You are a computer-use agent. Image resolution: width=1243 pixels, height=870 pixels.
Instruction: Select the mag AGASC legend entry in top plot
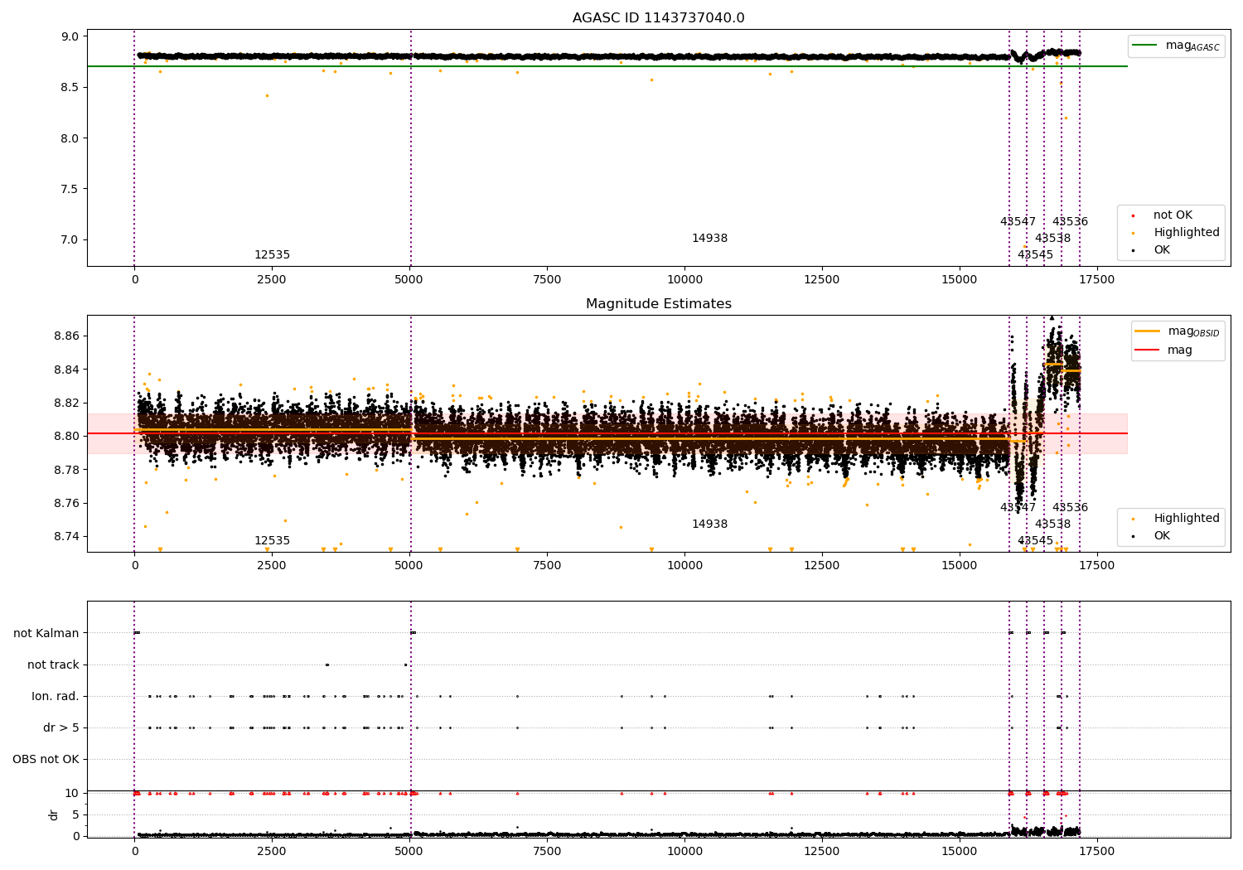click(1176, 46)
